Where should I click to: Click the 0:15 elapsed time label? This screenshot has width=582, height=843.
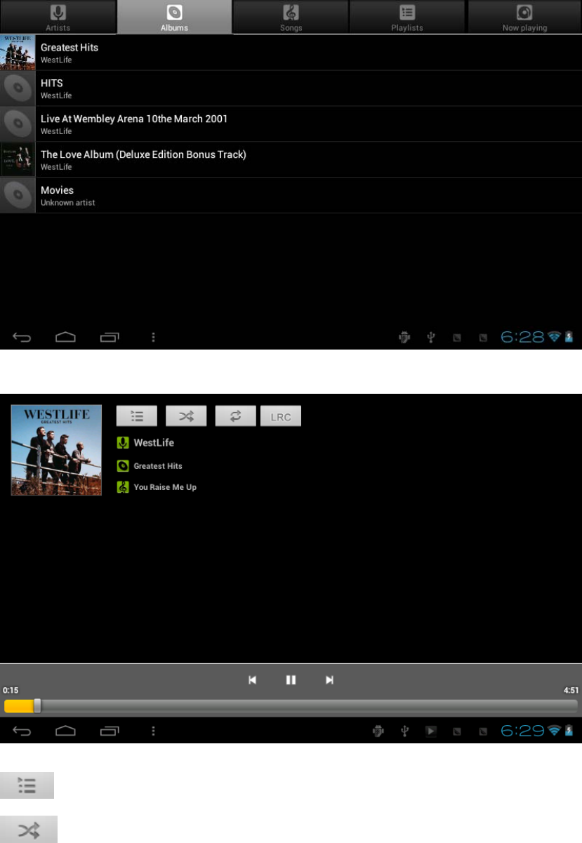(x=11, y=691)
